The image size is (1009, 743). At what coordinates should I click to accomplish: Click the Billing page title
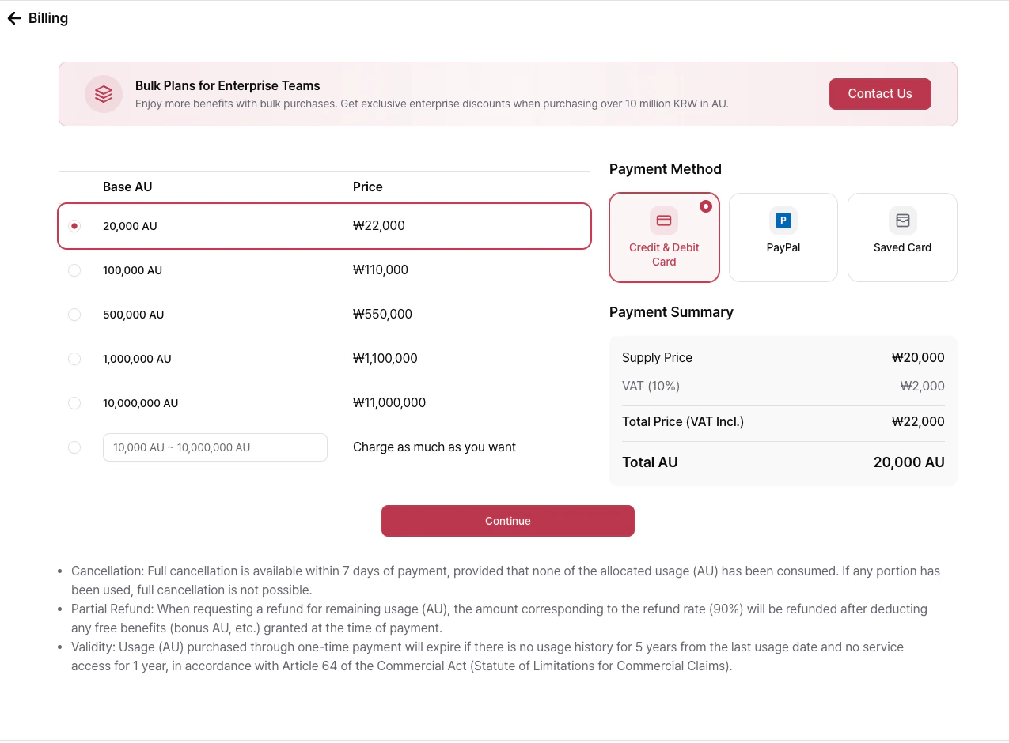(x=48, y=18)
